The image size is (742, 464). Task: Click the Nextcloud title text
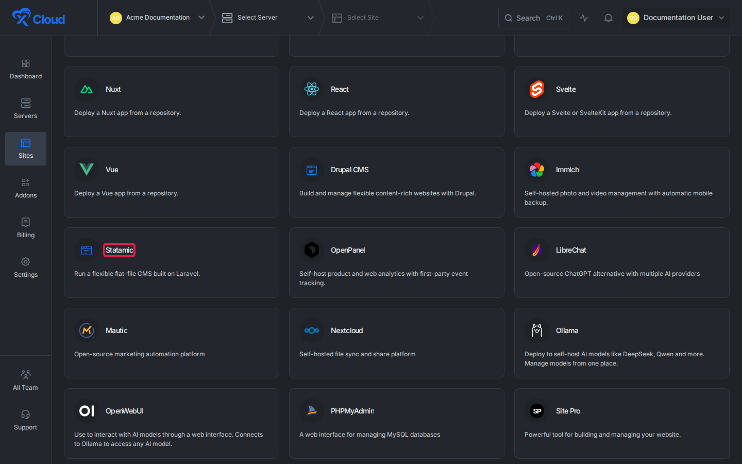coord(347,330)
